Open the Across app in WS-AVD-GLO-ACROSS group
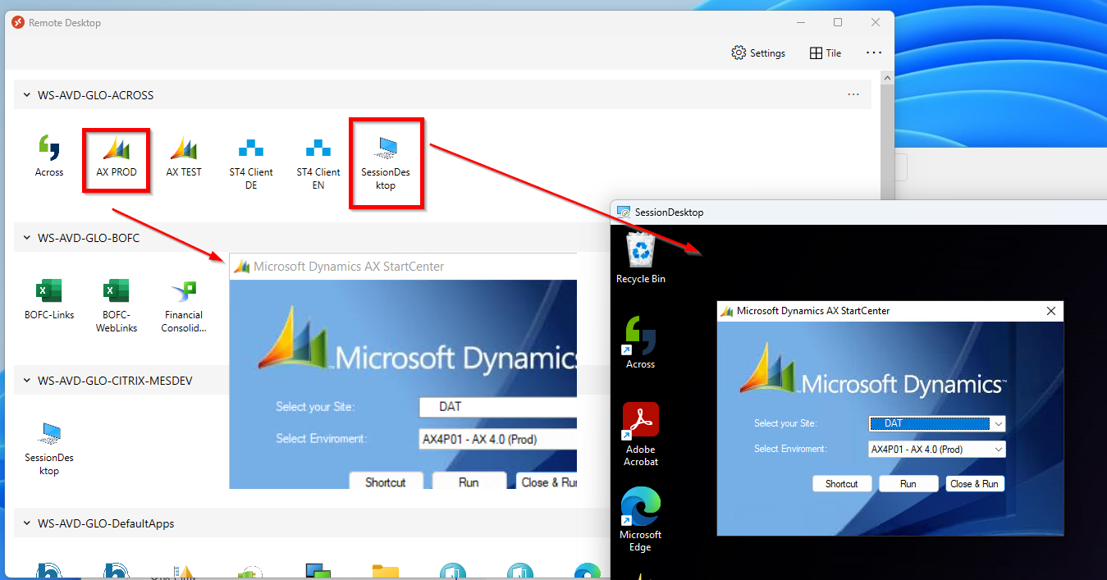 49,158
